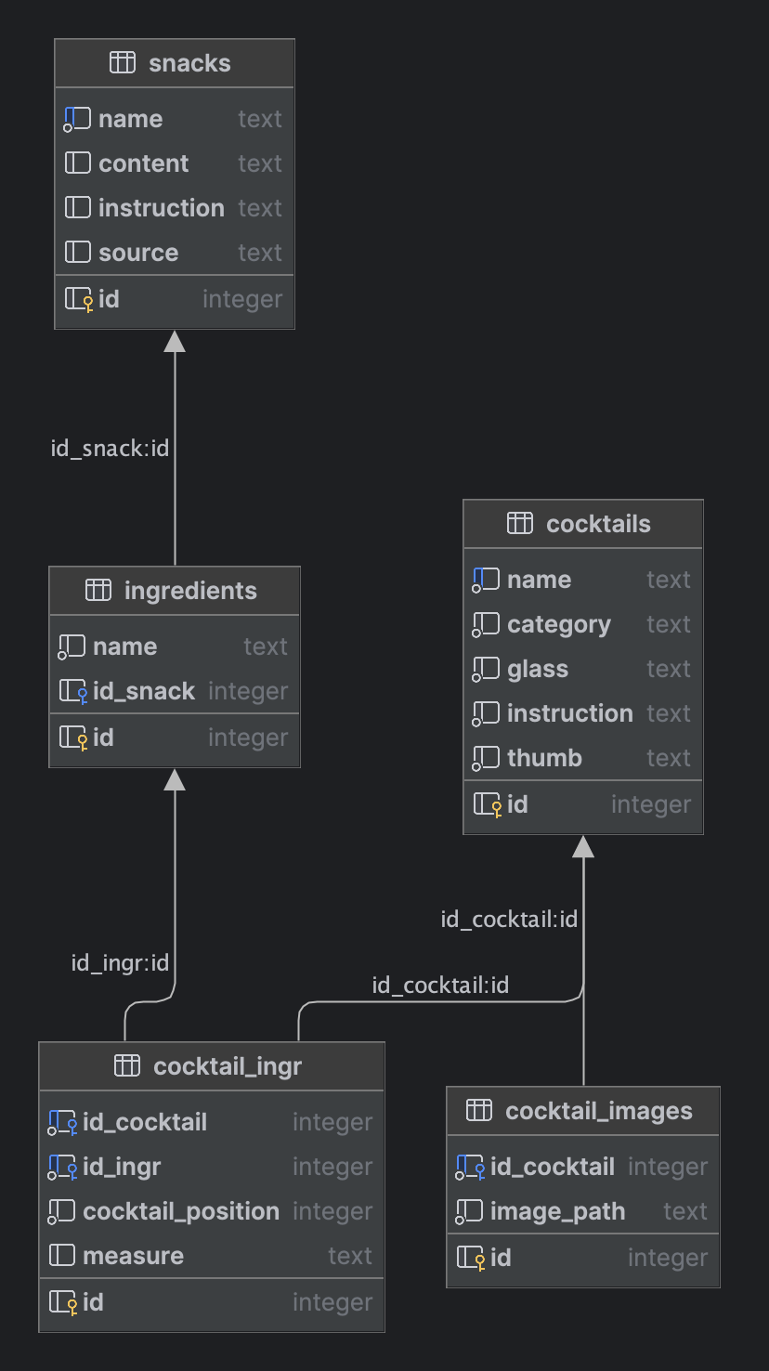
Task: Click the id_snack:id relationship label
Action: [110, 449]
